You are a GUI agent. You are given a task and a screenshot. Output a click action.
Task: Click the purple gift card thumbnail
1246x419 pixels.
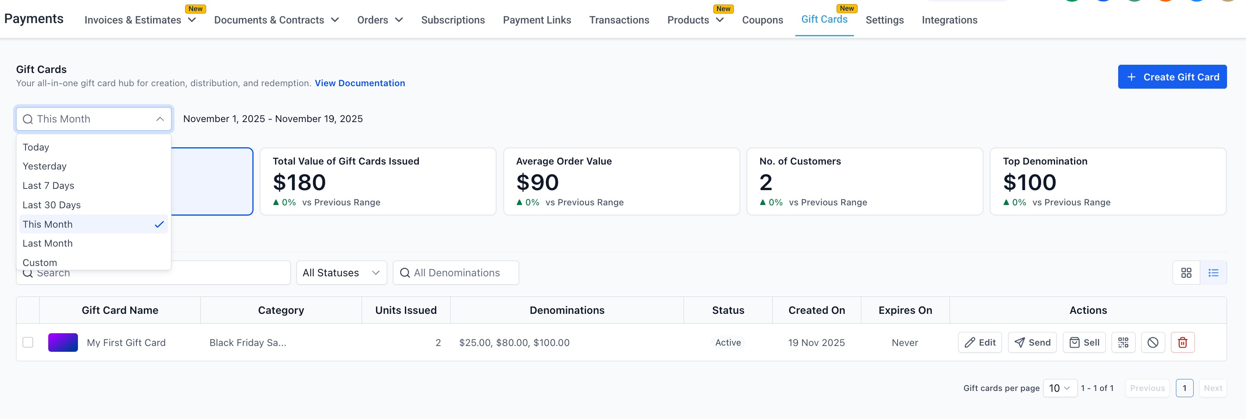pyautogui.click(x=63, y=343)
